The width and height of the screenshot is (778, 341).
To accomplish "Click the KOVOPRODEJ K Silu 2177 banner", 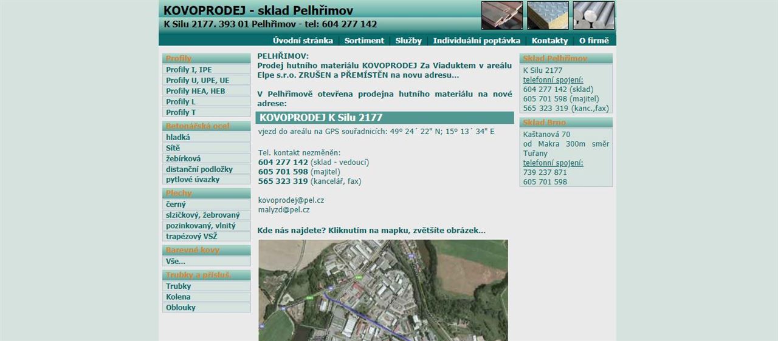I will [385, 118].
